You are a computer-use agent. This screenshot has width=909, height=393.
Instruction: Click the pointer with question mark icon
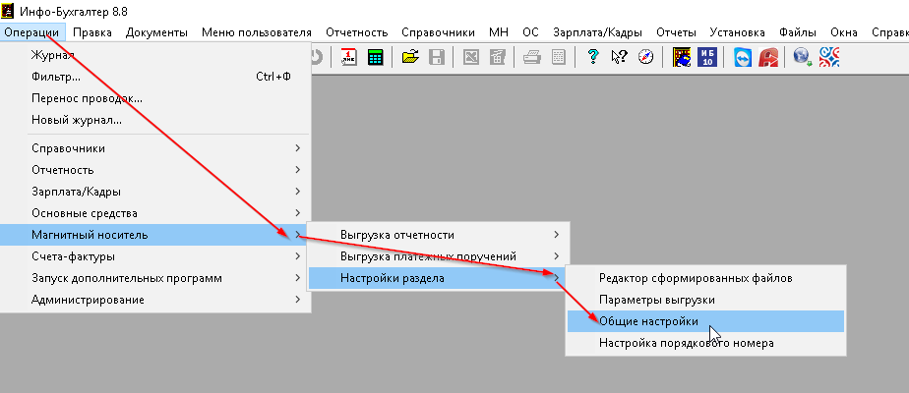point(619,57)
